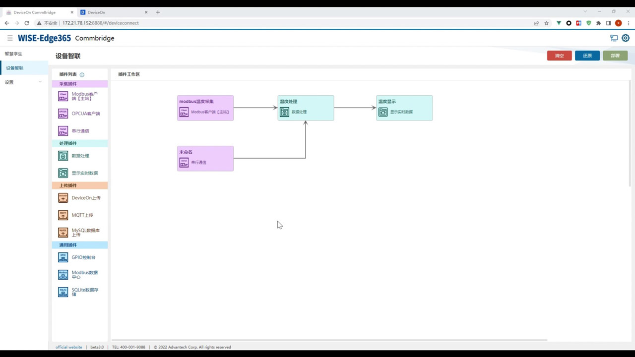Reload the page with the browser refresh icon
Viewport: 635px width, 357px height.
pos(27,23)
